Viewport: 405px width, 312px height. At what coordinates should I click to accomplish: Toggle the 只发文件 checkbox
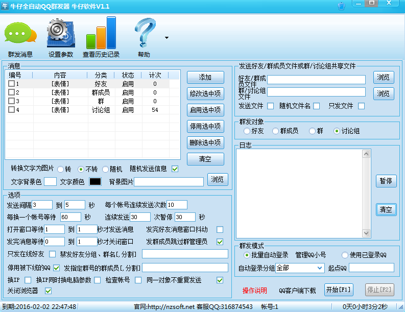click(x=362, y=106)
